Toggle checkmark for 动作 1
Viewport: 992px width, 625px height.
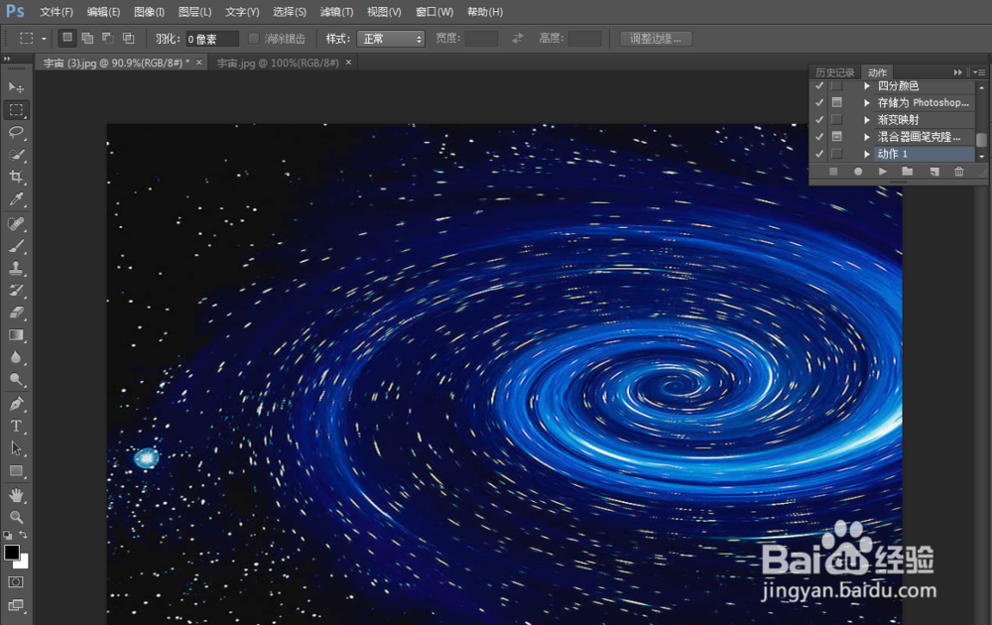[819, 154]
